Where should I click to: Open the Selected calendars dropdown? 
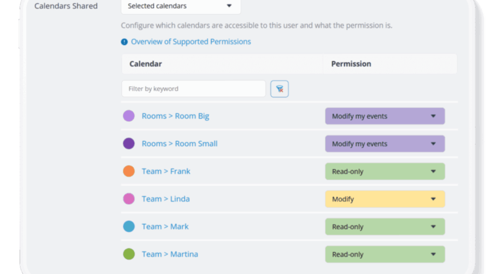click(x=181, y=6)
